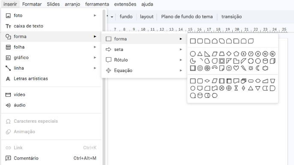This screenshot has height=165, width=294.
Task: Click the transição toolbar button
Action: click(231, 17)
